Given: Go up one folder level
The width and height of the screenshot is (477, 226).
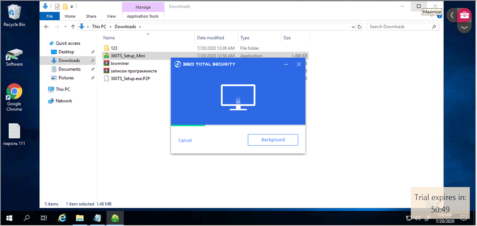Looking at the screenshot, I should coord(73,27).
